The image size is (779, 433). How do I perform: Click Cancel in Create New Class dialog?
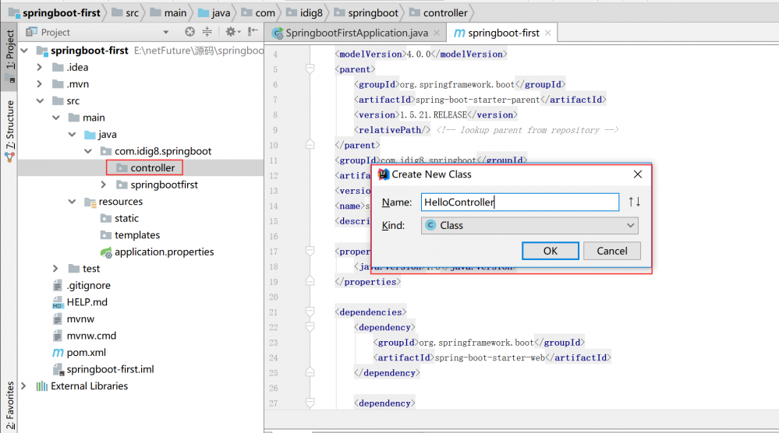click(x=611, y=251)
